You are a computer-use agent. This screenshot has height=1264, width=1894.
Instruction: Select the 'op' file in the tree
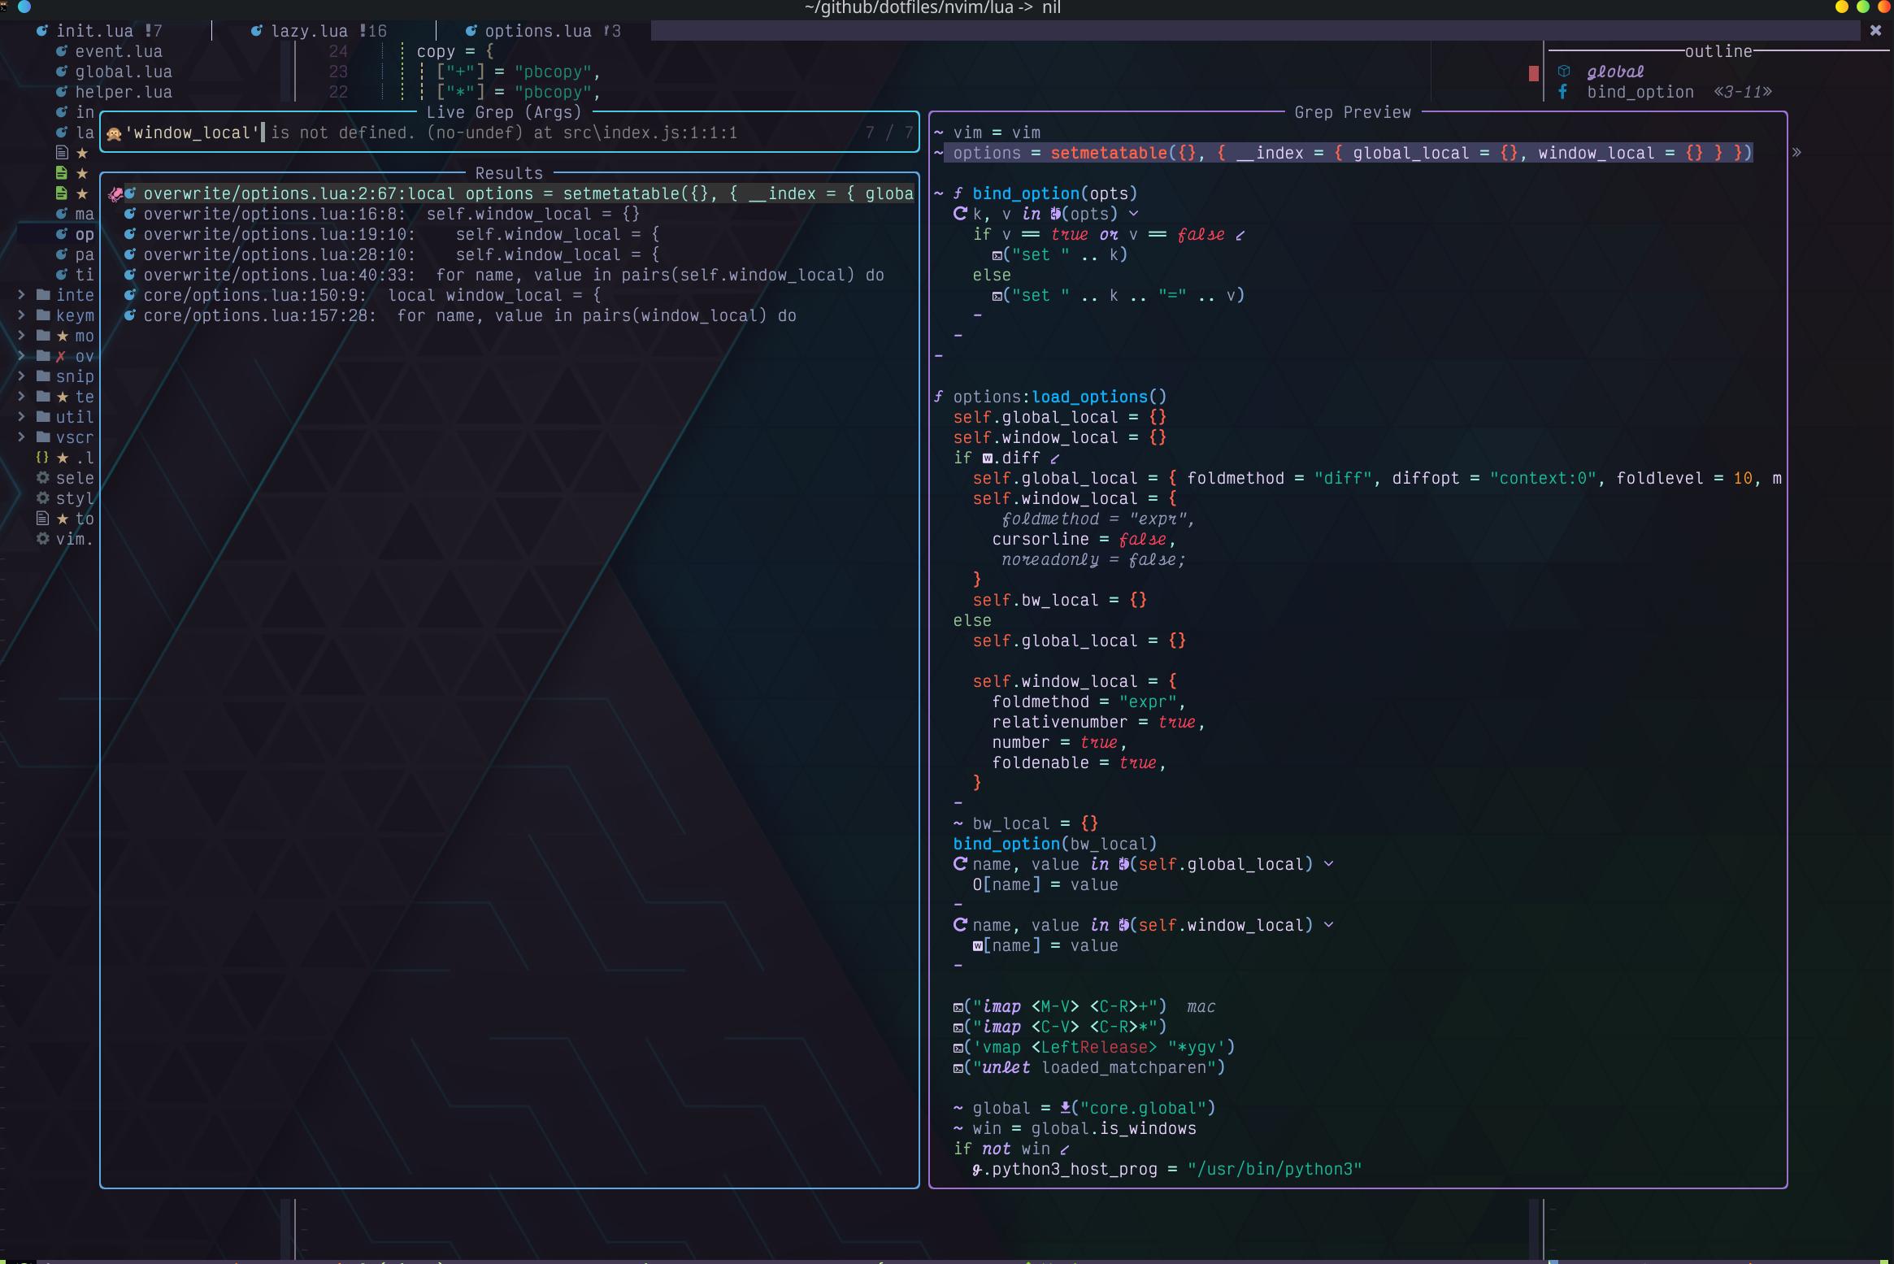[75, 234]
